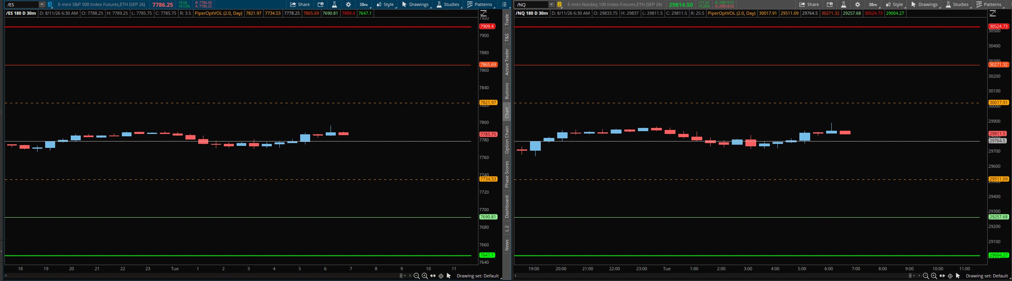Open the T&S sidebar tab
Viewport: 1012px width, 281px height.
(507, 37)
